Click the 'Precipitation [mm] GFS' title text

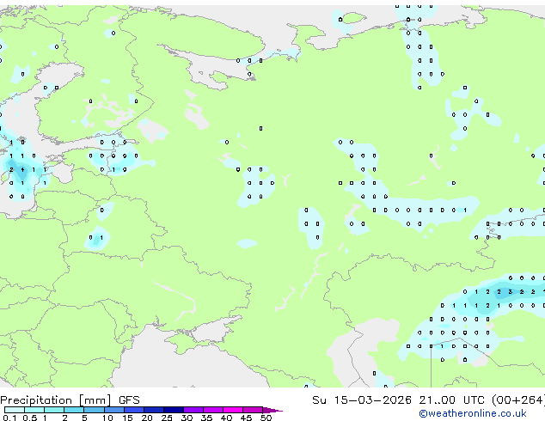pyautogui.click(x=70, y=400)
